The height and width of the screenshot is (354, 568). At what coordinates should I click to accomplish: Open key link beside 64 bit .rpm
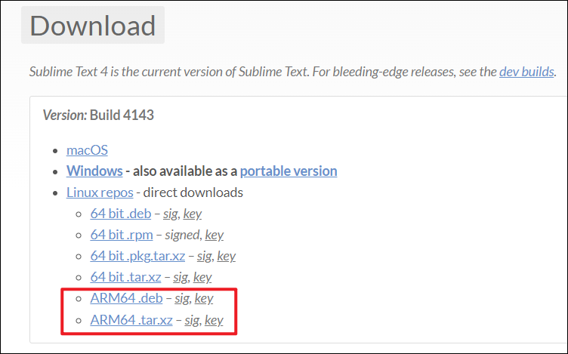pyautogui.click(x=214, y=235)
